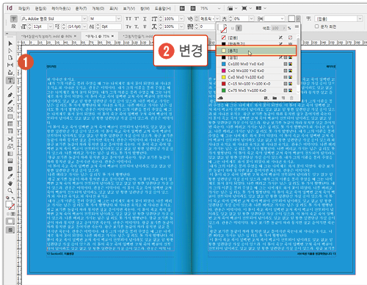The width and height of the screenshot is (367, 285).
Task: Click the tint value field
Action: click(x=275, y=29)
